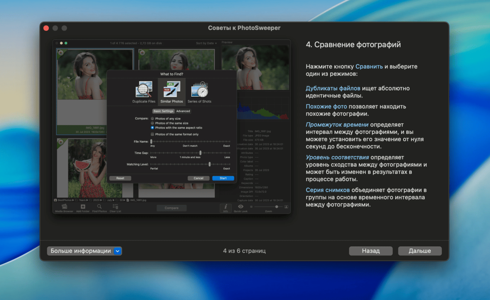This screenshot has width=490, height=300.
Task: Click the Clear List toolbar icon
Action: 115,208
